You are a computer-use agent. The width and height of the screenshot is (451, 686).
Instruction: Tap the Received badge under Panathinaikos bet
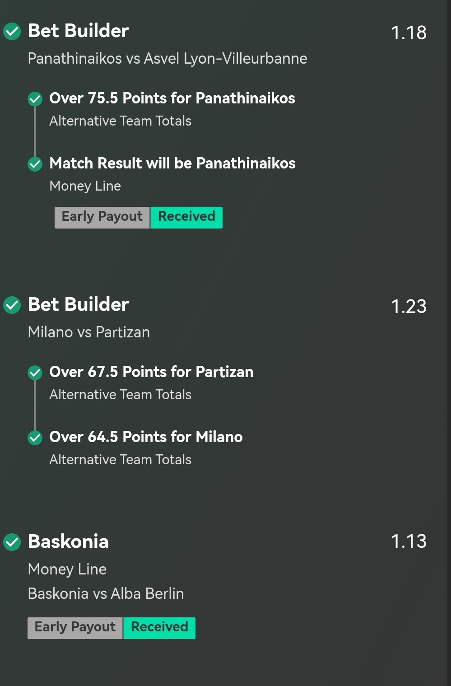(186, 217)
